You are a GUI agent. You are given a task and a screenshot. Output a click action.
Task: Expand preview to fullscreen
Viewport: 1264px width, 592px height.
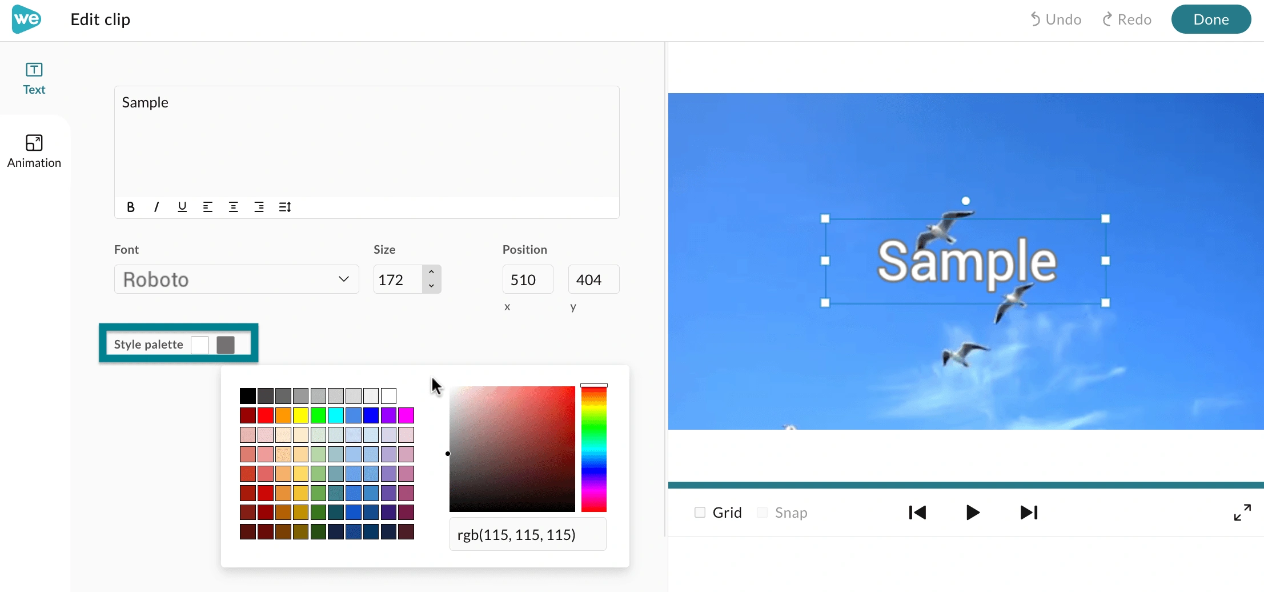click(1242, 513)
